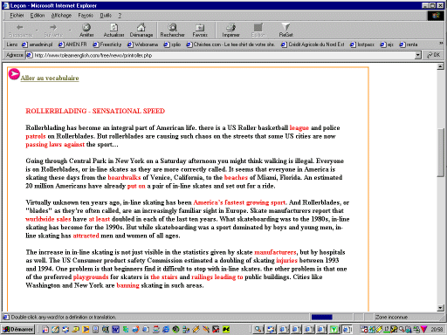Open the AMEN.FR links bar shortcut
This screenshot has width=447, height=335.
click(x=72, y=44)
